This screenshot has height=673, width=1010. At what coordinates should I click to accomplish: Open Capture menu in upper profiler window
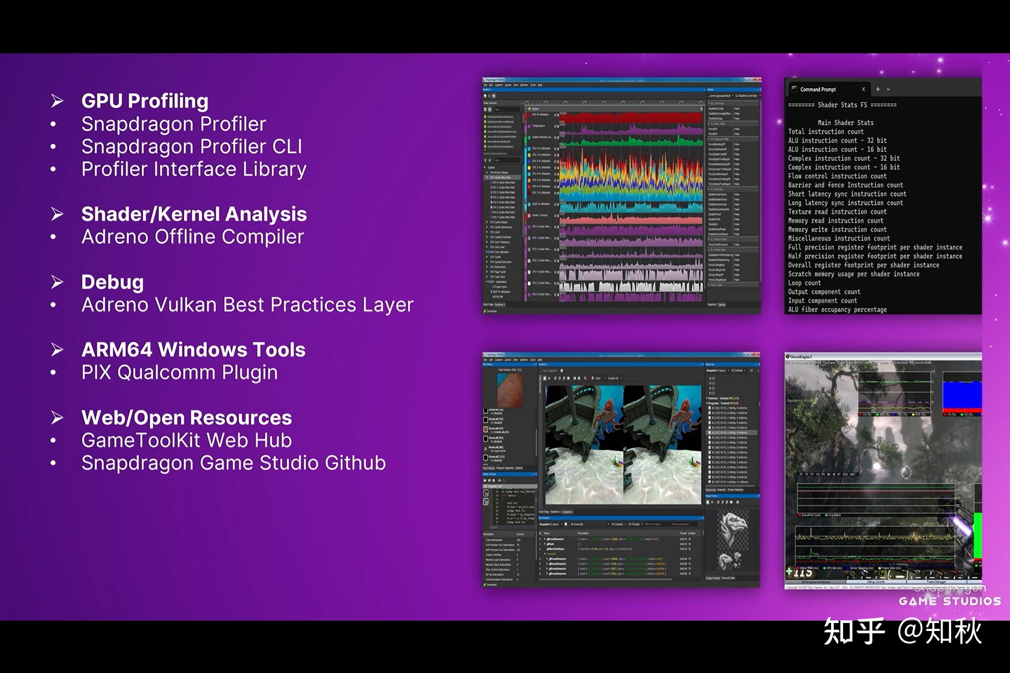(499, 85)
